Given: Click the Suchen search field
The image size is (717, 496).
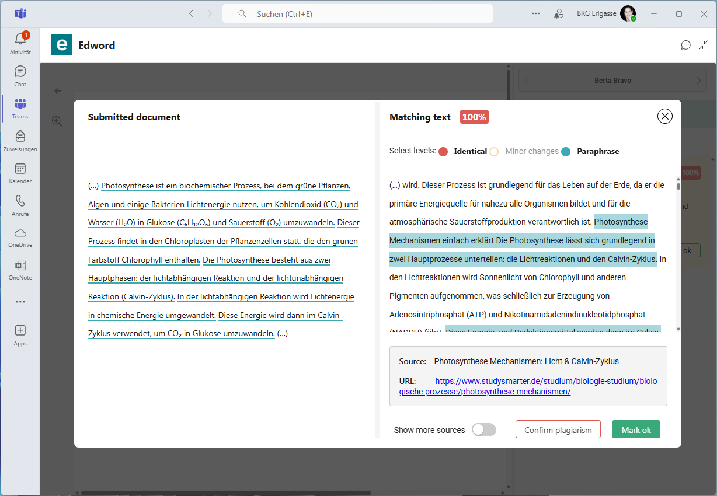Looking at the screenshot, I should coord(357,13).
